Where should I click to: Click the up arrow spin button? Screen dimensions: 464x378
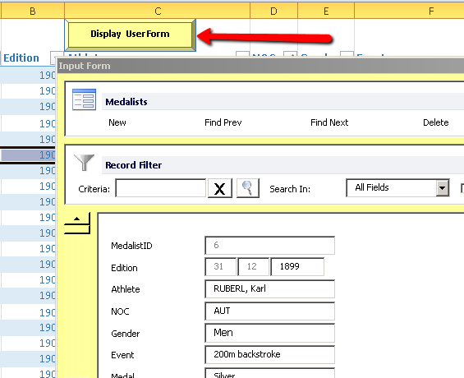coord(77,219)
